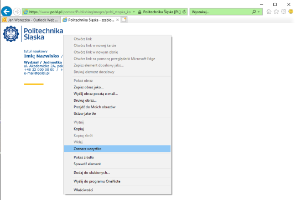Click 'Otwórz link za pomocą przeglądarki Microsoft Edge'
The image size is (296, 200).
117,59
